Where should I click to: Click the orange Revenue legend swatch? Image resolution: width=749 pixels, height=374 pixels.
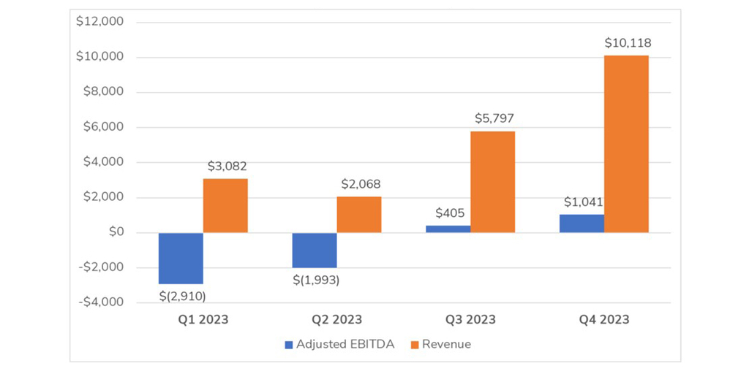point(415,344)
